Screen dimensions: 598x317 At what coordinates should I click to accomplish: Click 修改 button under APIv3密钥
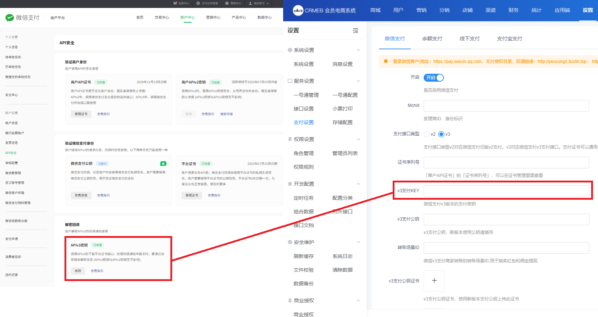tap(78, 271)
